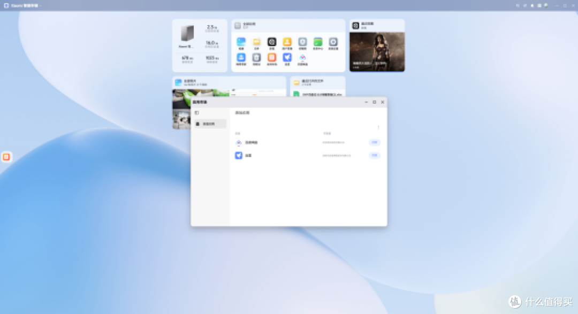Screen dimensions: 578x314
Task: Launch the black film-reel Video app
Action: click(272, 42)
